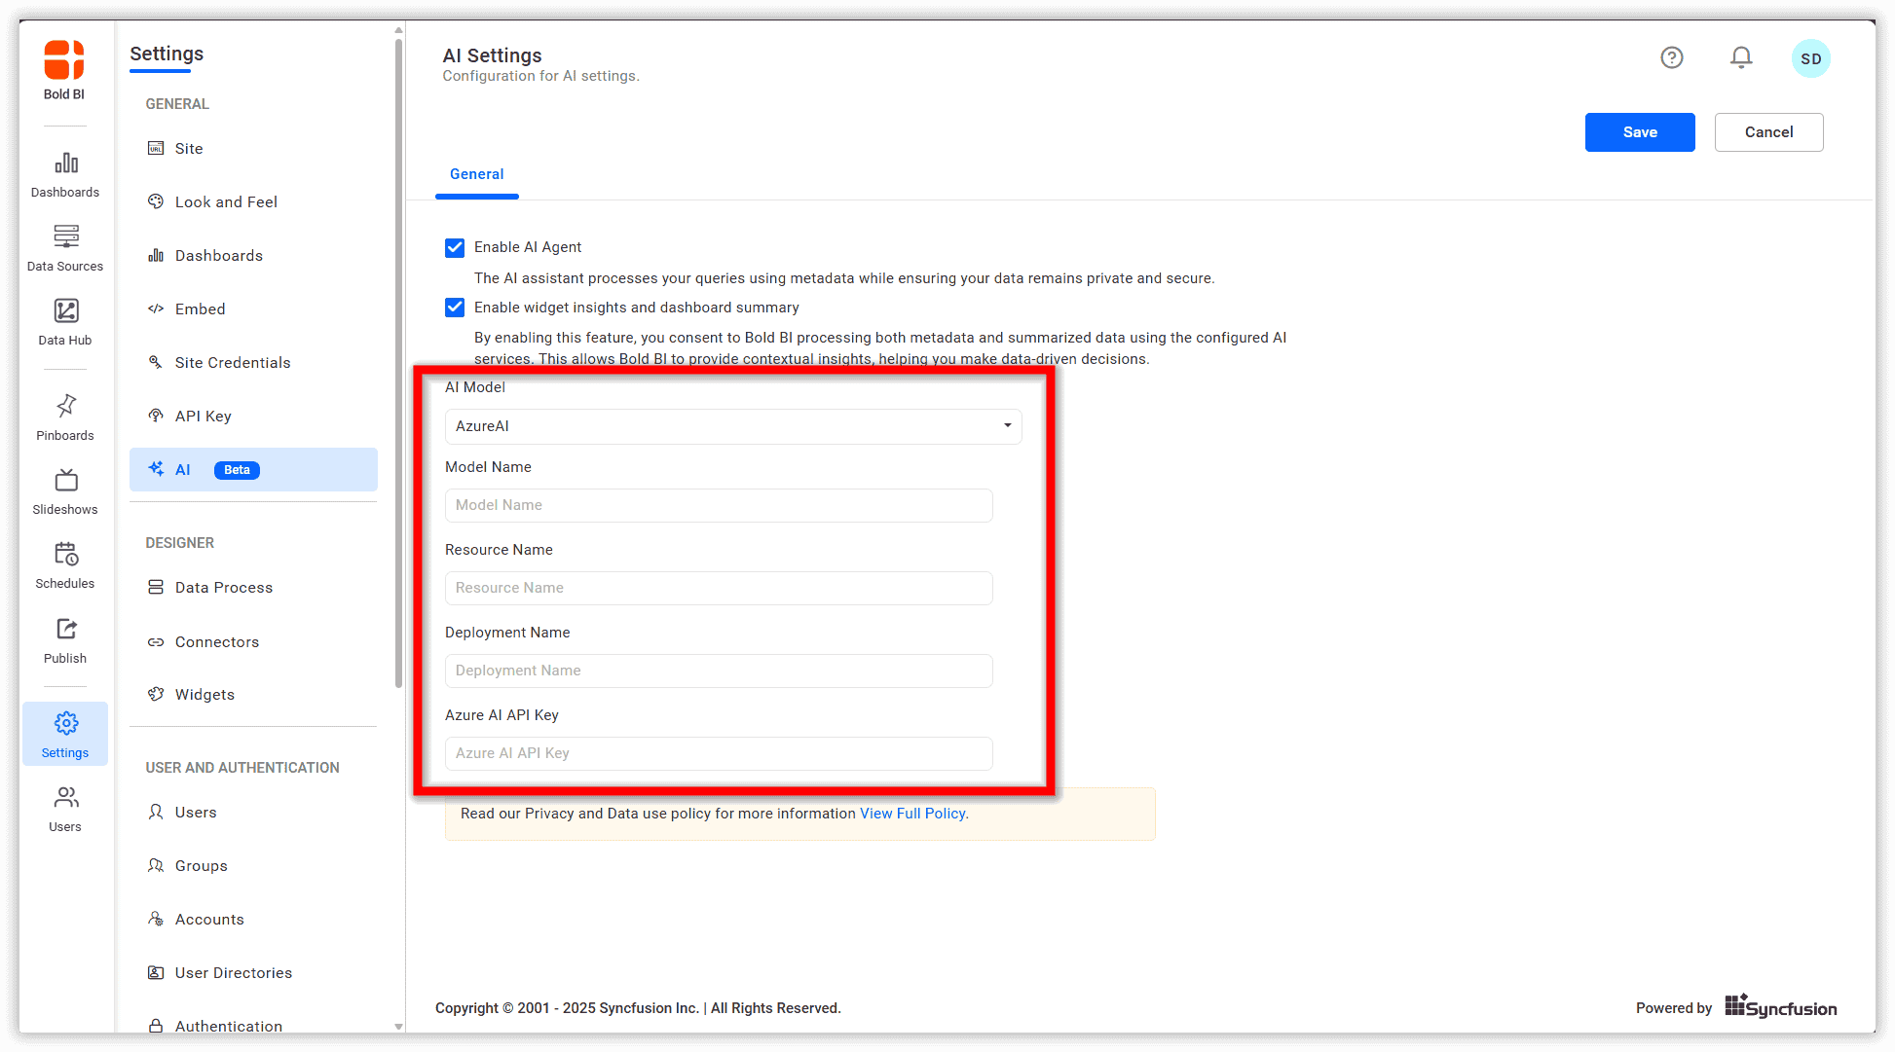Click the sidebar scroll down arrow
The height and width of the screenshot is (1052, 1895).
(x=398, y=1026)
